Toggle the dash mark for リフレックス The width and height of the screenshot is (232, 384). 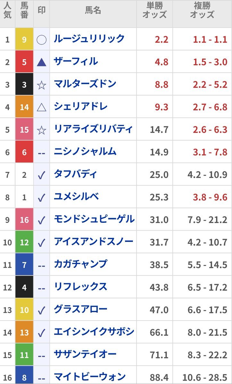(x=42, y=288)
